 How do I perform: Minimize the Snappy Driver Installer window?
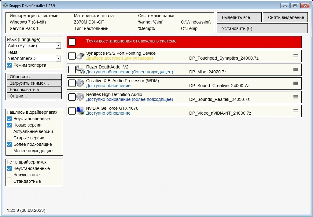pyautogui.click(x=285, y=6)
